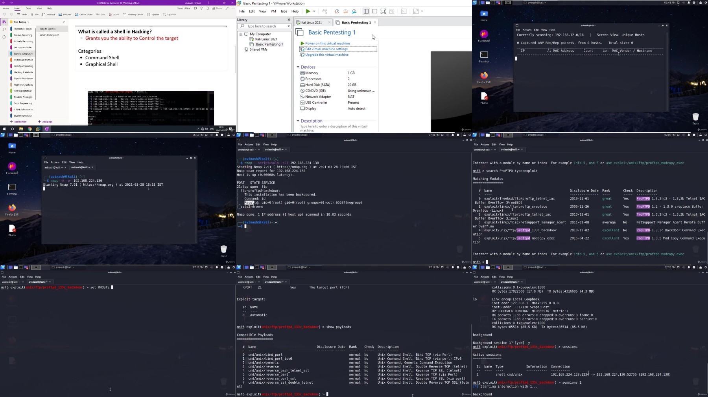Open the VMware stretch guest dropdown arrow

pos(422,11)
